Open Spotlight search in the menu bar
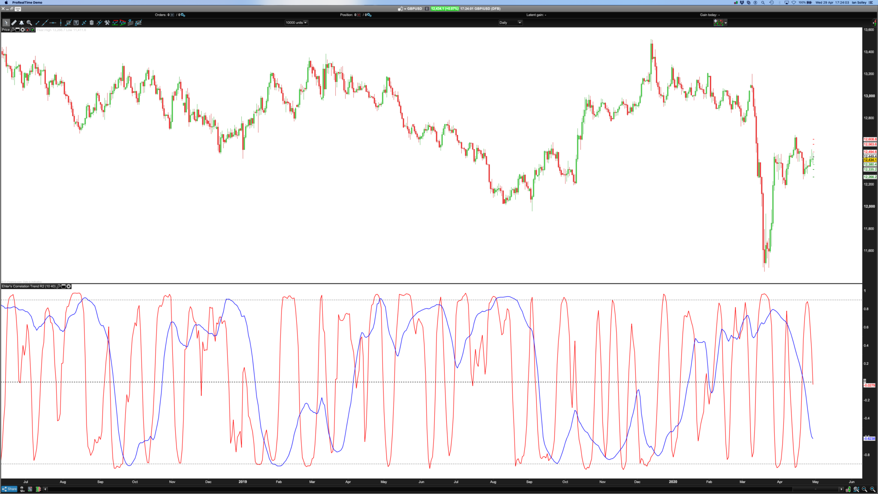The width and height of the screenshot is (878, 494). pos(763,3)
